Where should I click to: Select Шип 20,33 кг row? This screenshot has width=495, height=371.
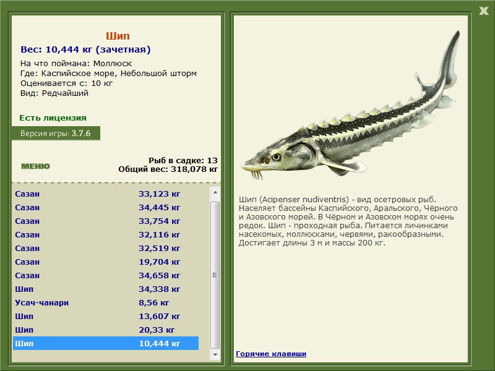pyautogui.click(x=106, y=330)
